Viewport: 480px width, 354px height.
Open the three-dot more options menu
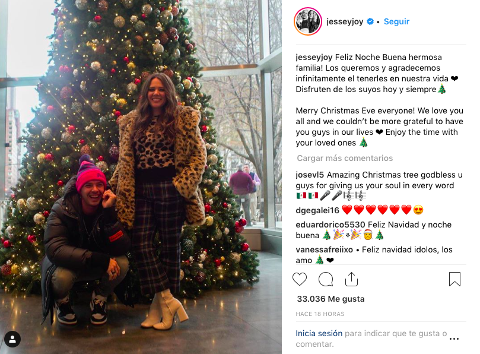(x=454, y=339)
